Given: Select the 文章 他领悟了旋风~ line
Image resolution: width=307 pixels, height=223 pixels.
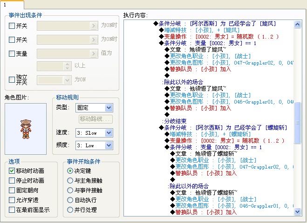Looking at the screenshot, I should [195, 89].
